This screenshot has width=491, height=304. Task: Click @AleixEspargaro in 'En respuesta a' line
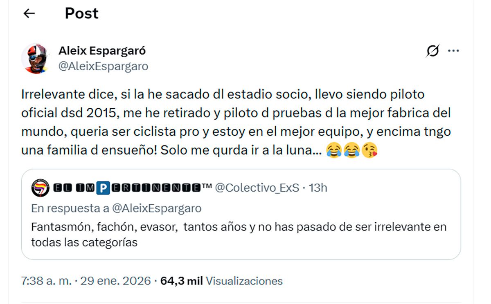coord(156,208)
